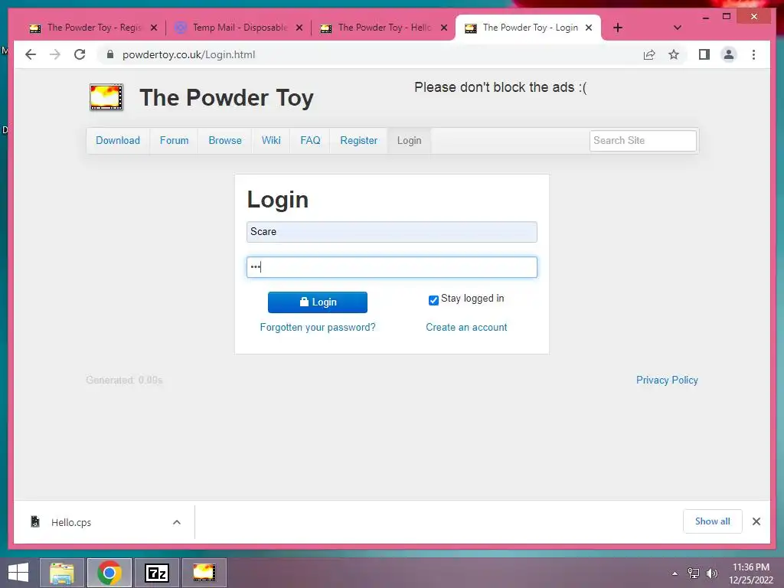784x588 pixels.
Task: Close the Temp Mail tab
Action: click(299, 28)
